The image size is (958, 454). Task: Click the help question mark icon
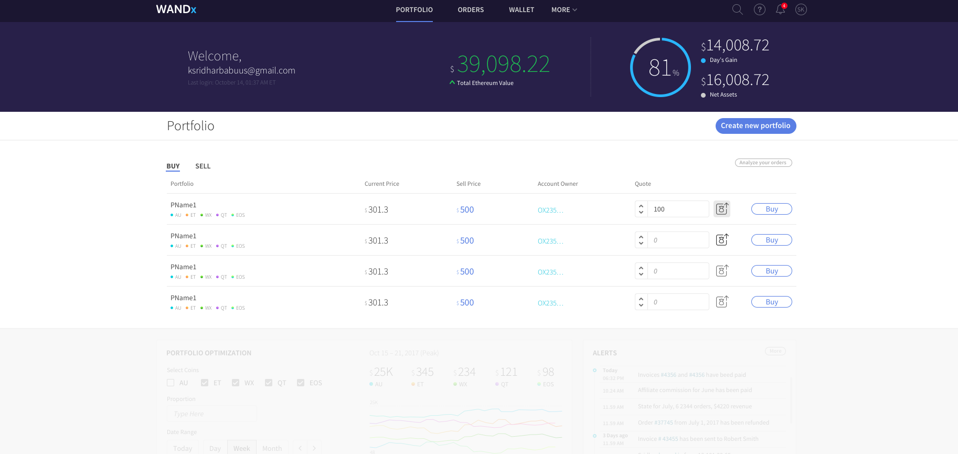point(759,9)
